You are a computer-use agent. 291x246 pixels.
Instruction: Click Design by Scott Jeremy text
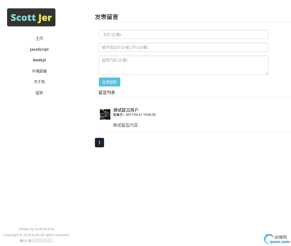[x=36, y=229]
